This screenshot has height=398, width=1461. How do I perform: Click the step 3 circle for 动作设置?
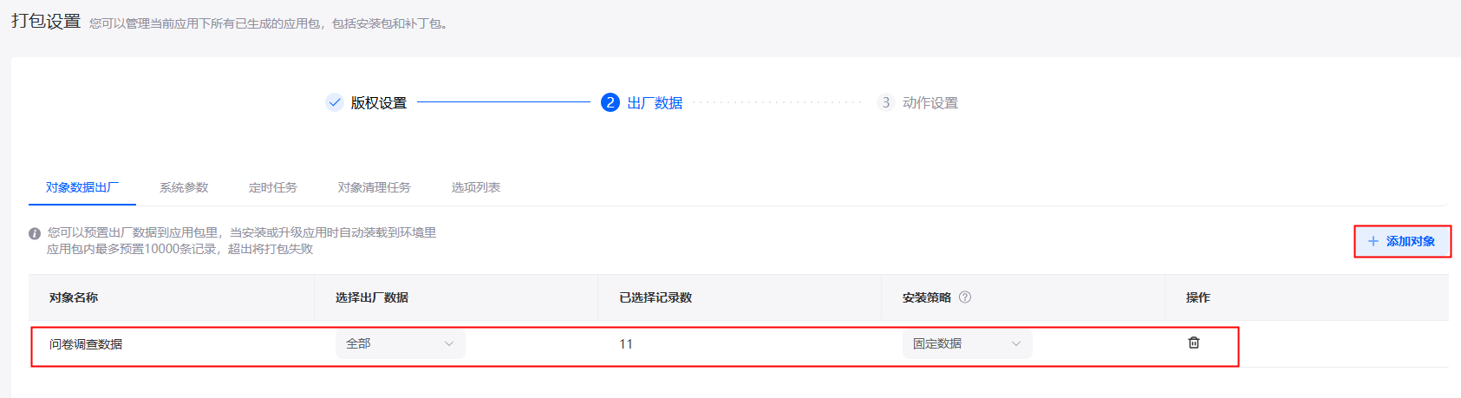pos(885,102)
